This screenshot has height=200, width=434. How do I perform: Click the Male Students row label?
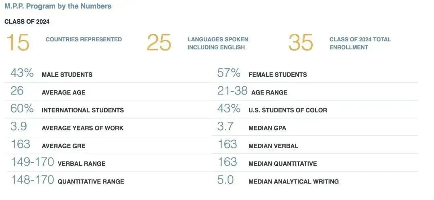[x=67, y=75]
